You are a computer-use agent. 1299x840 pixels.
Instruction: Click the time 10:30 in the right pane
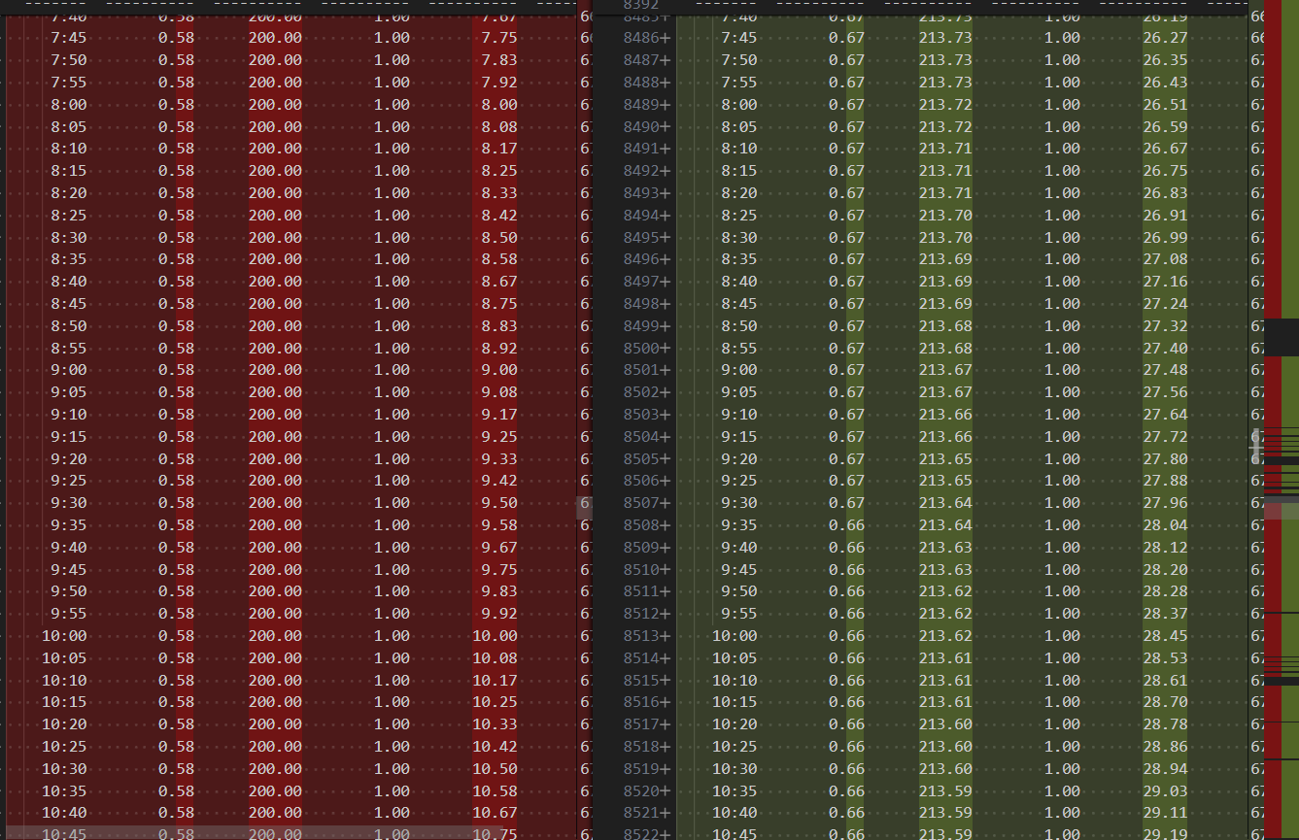pos(735,769)
